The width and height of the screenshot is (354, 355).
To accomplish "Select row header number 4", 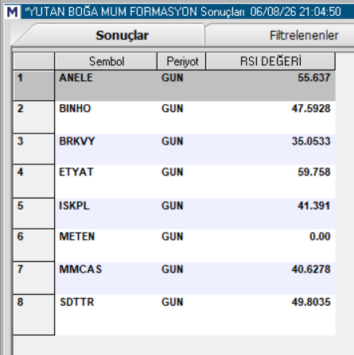I will point(34,181).
